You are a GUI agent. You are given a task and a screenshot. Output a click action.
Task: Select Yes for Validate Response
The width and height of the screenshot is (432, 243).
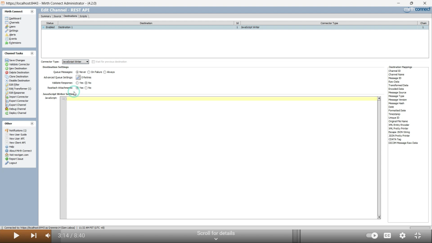coord(78,83)
